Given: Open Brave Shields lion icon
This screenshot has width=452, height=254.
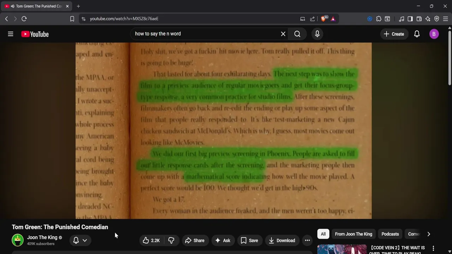Looking at the screenshot, I should [324, 19].
